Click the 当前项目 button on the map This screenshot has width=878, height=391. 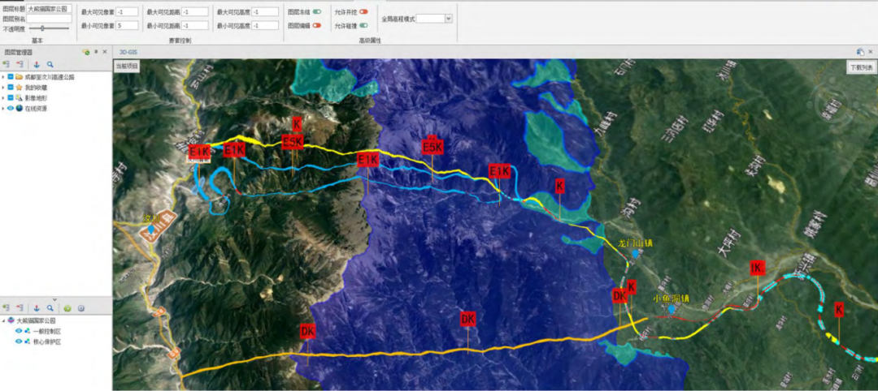[126, 65]
